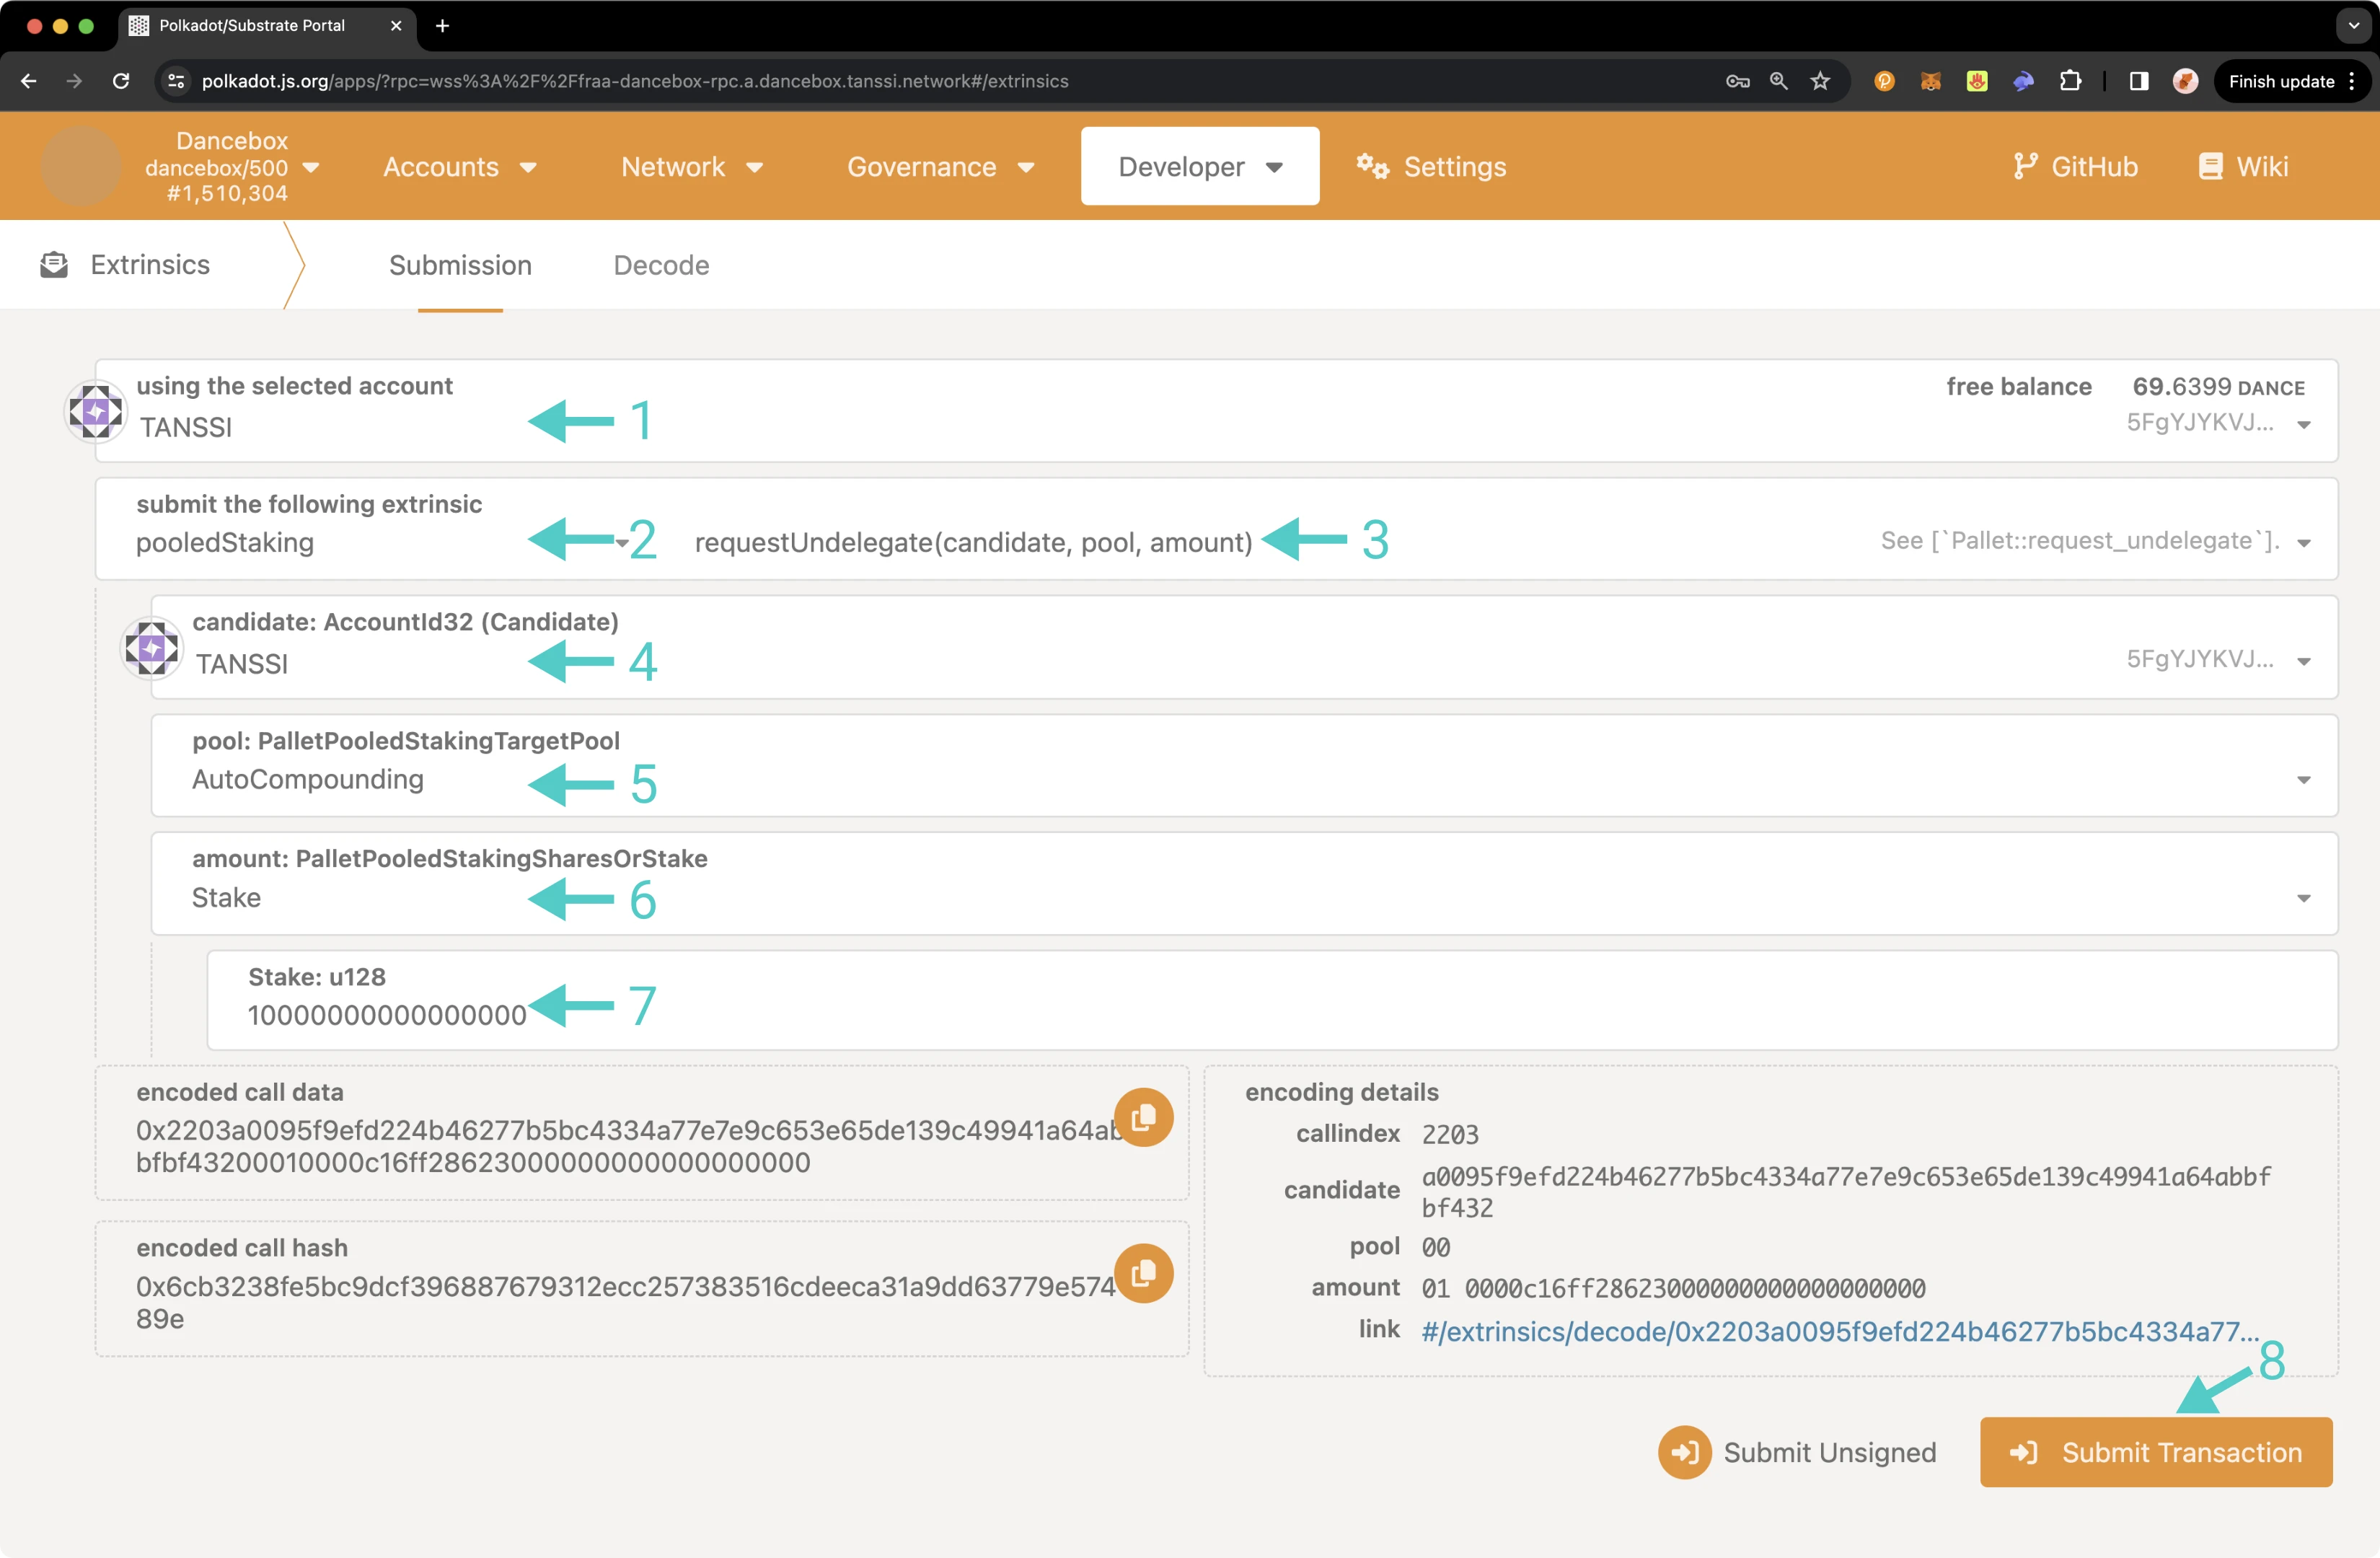Screen dimensions: 2380x1558
Task: Open a new browser tab
Action: (x=442, y=25)
